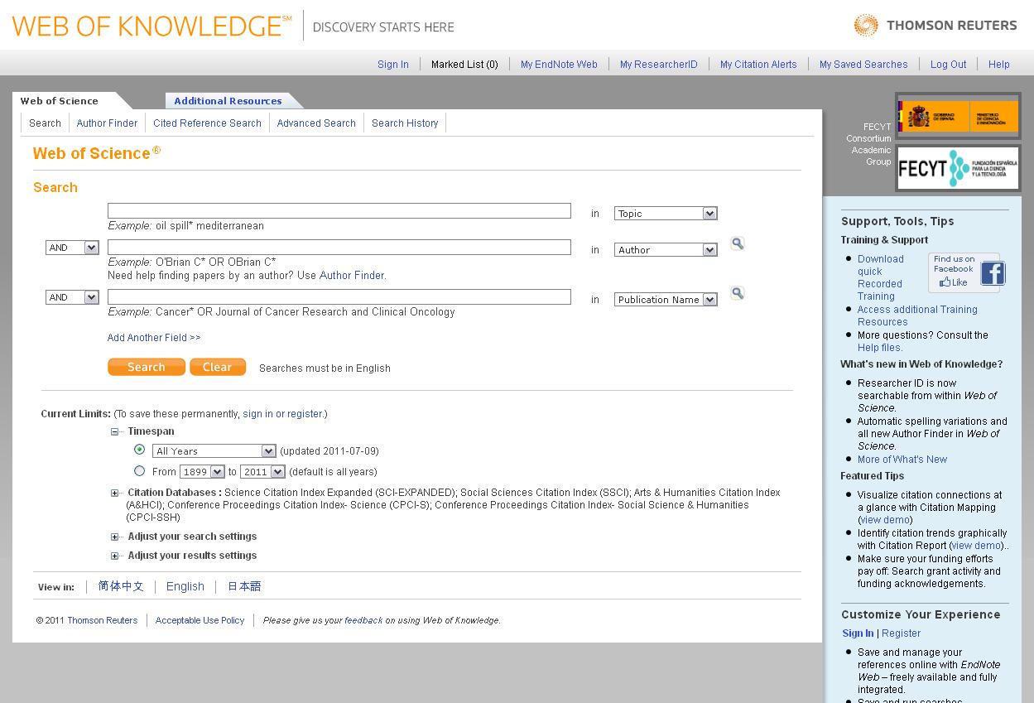Follow the Author Finder link in hint text
Screen dimensions: 1034x703
pos(352,276)
